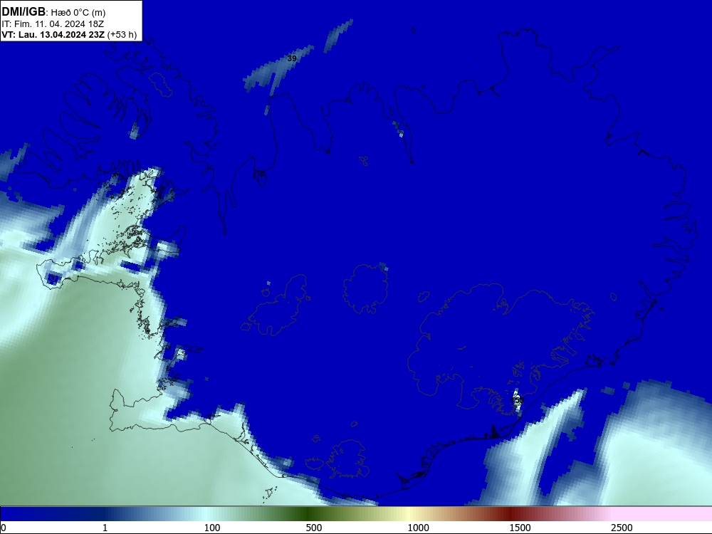Click the colorbar label '1500'

click(x=520, y=528)
